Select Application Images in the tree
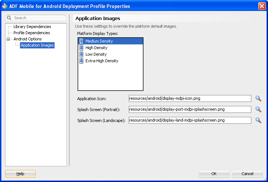The image size is (268, 182). (37, 45)
